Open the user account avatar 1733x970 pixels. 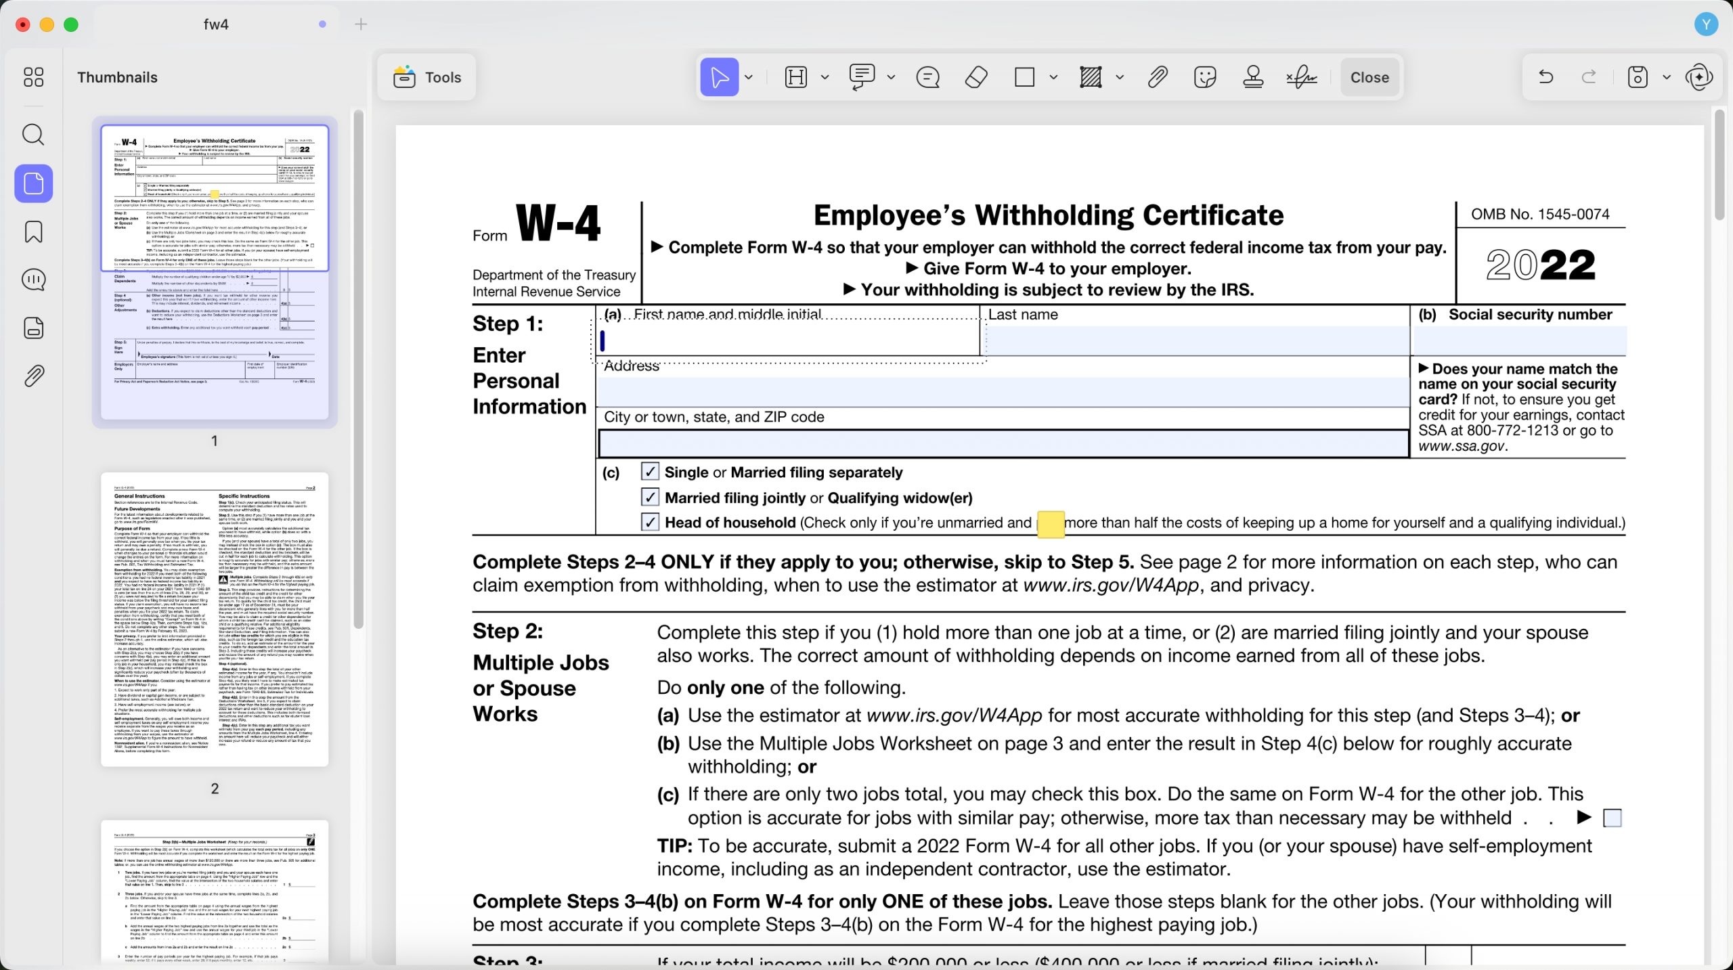pyautogui.click(x=1706, y=24)
